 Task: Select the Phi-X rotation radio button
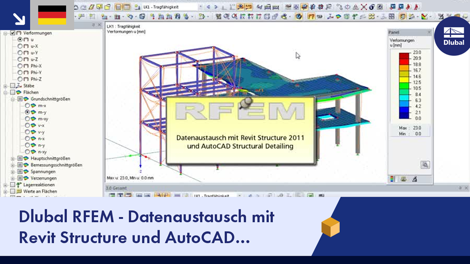point(20,66)
